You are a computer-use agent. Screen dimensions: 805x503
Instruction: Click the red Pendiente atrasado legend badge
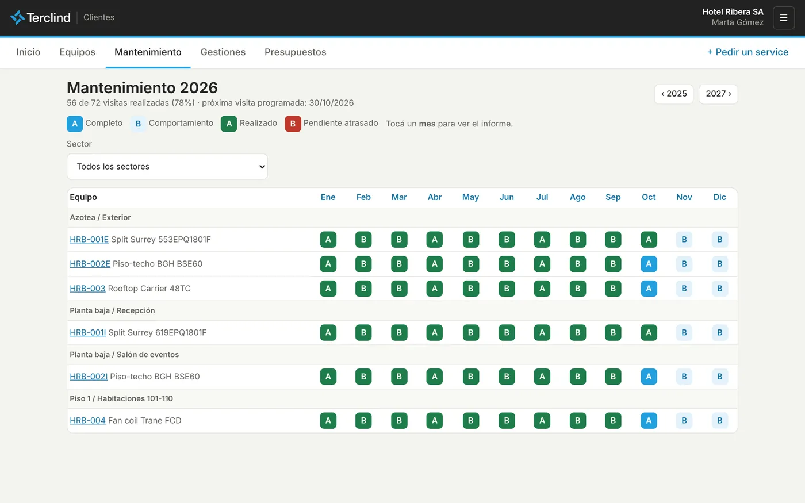tap(293, 124)
